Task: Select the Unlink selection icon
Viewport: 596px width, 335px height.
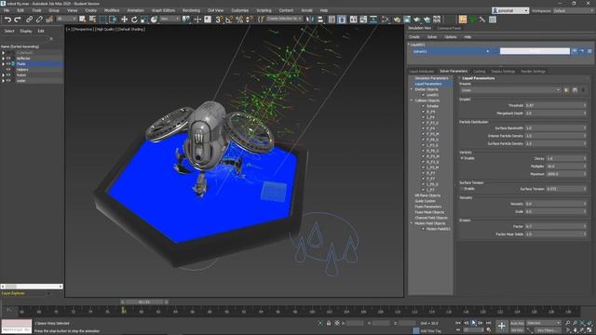Action: pyautogui.click(x=39, y=20)
